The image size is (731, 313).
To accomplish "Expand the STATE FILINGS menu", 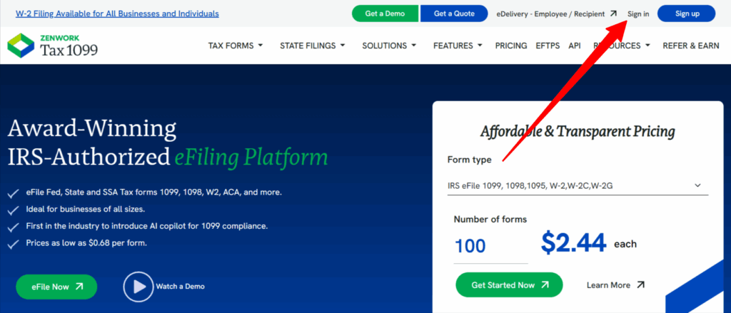I will [x=313, y=46].
